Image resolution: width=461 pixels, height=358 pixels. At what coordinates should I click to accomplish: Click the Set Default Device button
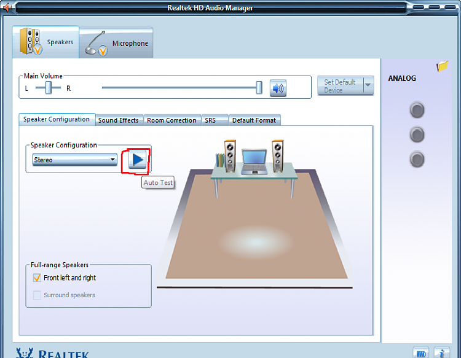(340, 86)
